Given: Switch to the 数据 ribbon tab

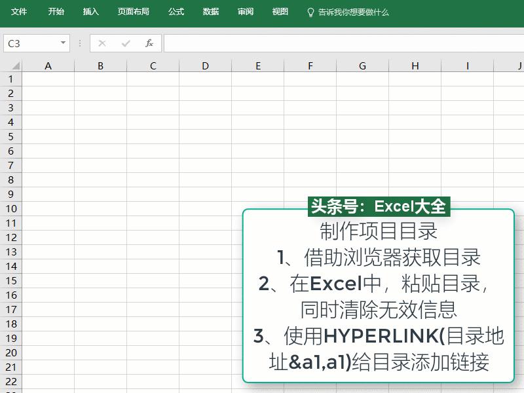Looking at the screenshot, I should (210, 11).
